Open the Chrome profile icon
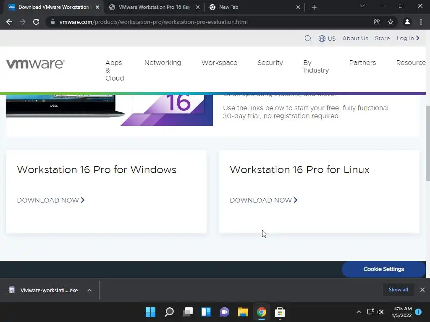Viewport: 430px width, 322px height. tap(407, 22)
